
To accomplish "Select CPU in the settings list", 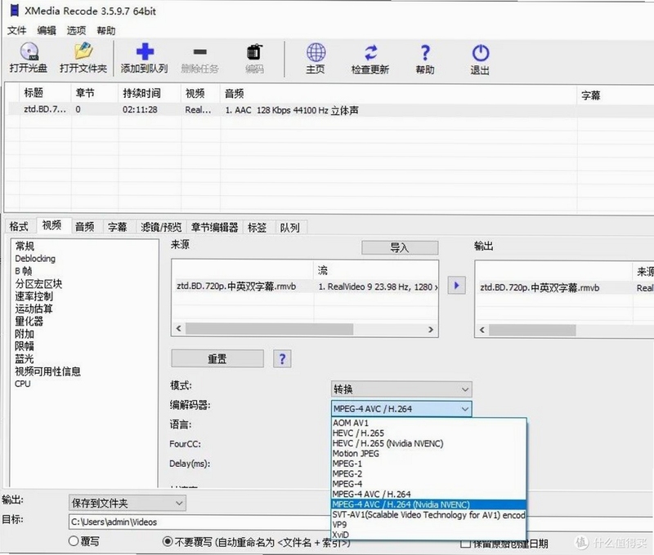I will point(23,384).
